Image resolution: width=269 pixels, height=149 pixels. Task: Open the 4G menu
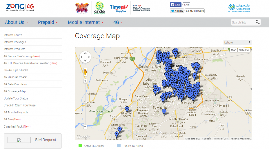tap(116, 22)
